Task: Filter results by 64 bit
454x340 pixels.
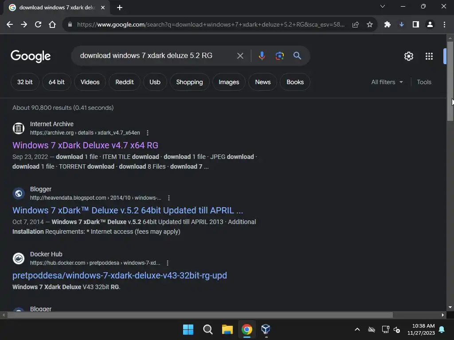Action: coord(56,82)
